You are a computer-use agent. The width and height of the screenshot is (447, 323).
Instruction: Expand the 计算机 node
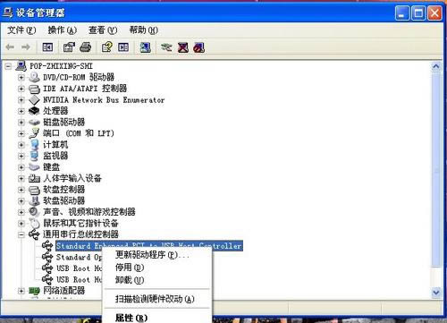point(21,145)
